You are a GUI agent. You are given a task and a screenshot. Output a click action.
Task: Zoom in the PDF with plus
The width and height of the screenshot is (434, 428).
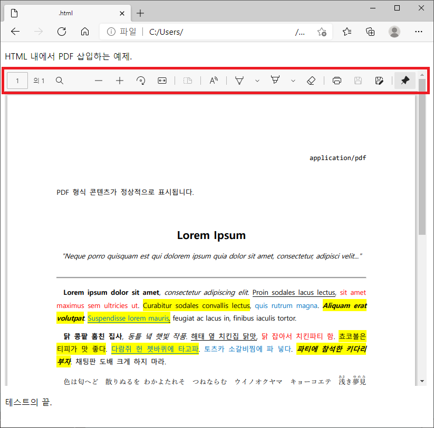pyautogui.click(x=120, y=81)
